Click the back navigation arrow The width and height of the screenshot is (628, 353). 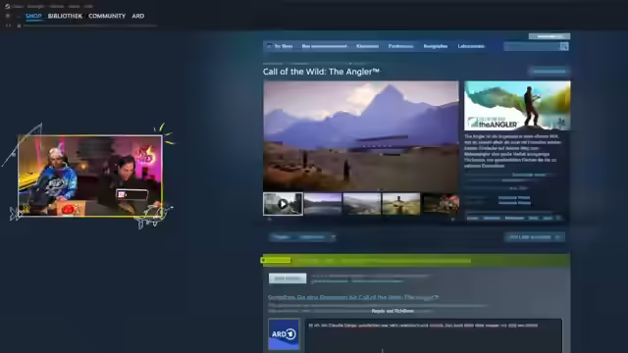pyautogui.click(x=7, y=16)
